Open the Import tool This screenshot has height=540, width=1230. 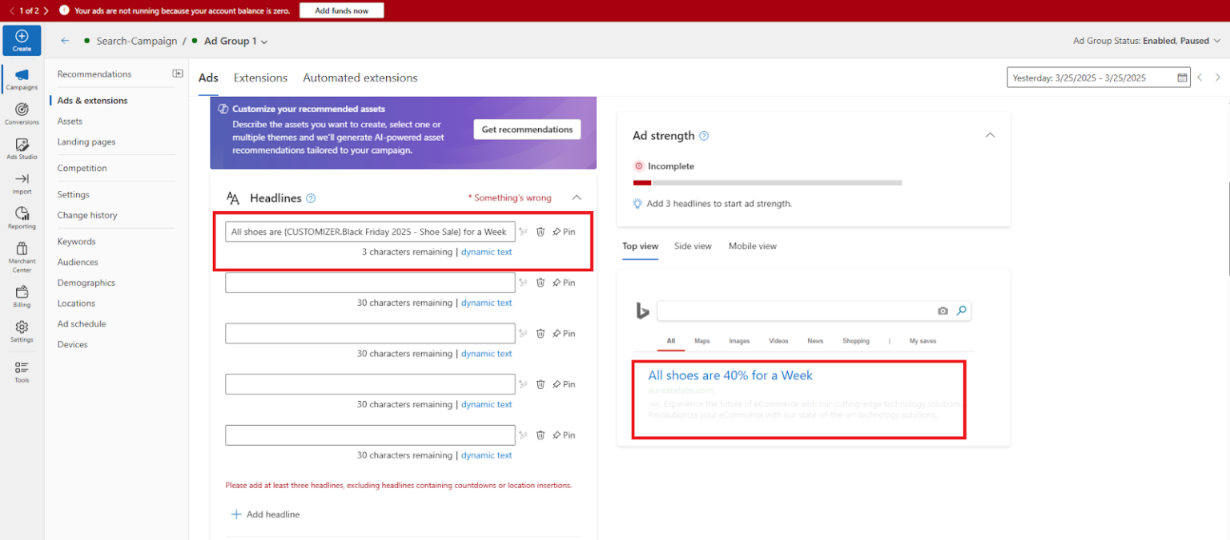22,185
